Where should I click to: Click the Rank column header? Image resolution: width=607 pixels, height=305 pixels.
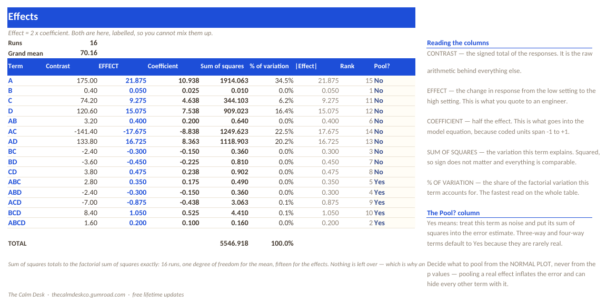point(347,66)
